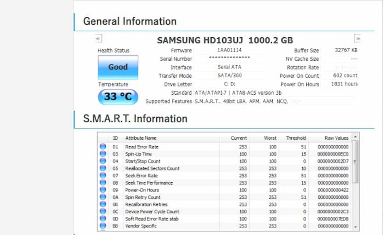
Task: Click the power on count 602 count
Action: (345, 76)
